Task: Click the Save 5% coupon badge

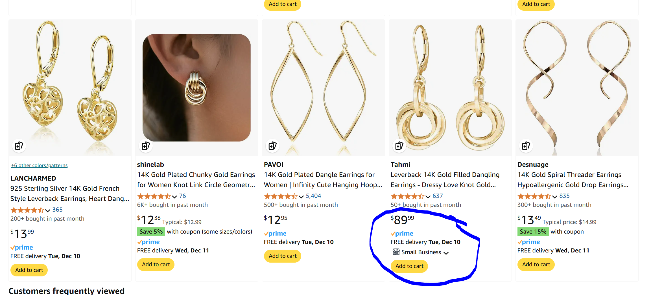Action: click(151, 232)
